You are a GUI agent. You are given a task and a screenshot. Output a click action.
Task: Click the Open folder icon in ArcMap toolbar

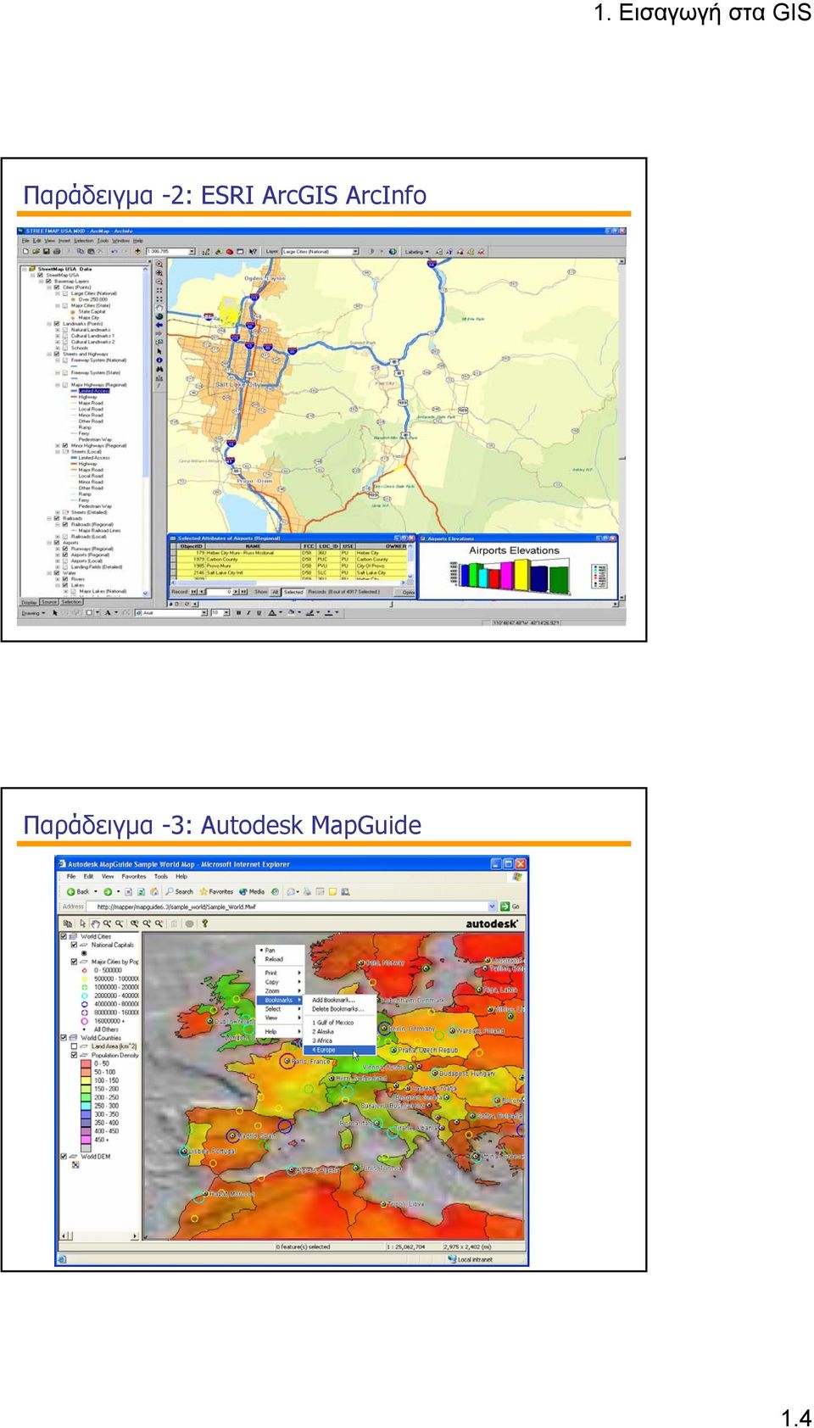point(36,251)
